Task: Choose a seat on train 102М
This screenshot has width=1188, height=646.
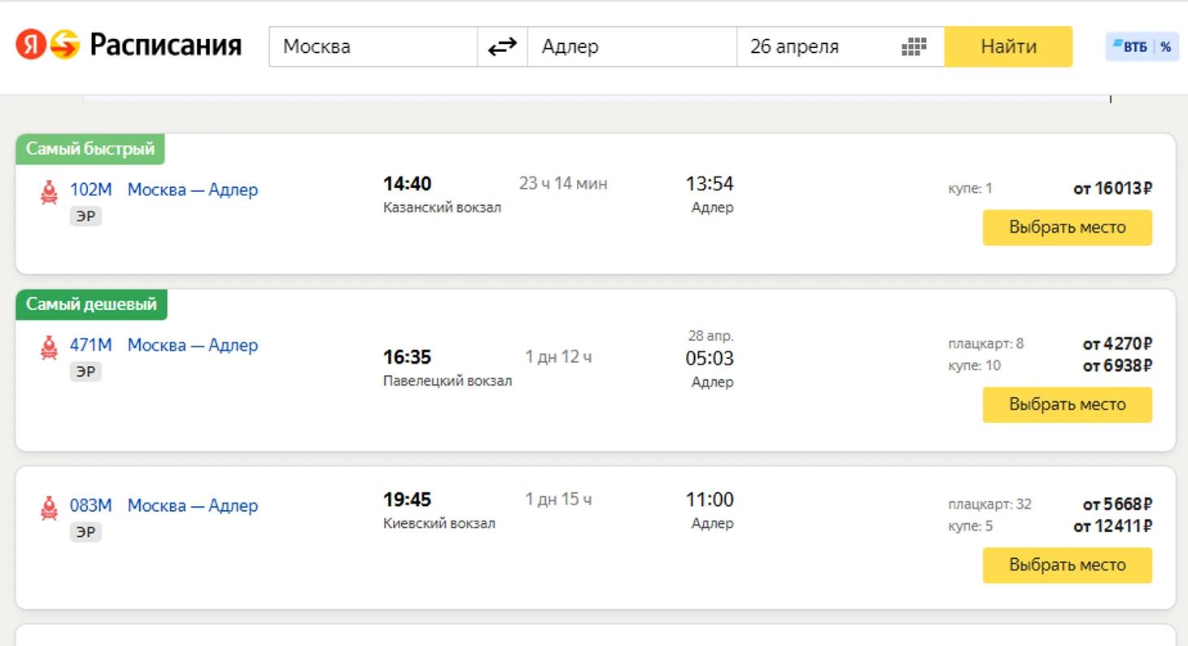Action: 1067,227
